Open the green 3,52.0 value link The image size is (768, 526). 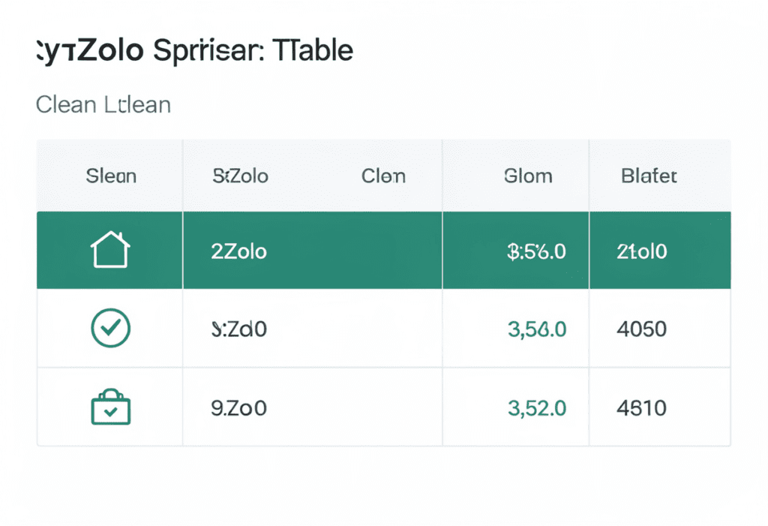(536, 408)
